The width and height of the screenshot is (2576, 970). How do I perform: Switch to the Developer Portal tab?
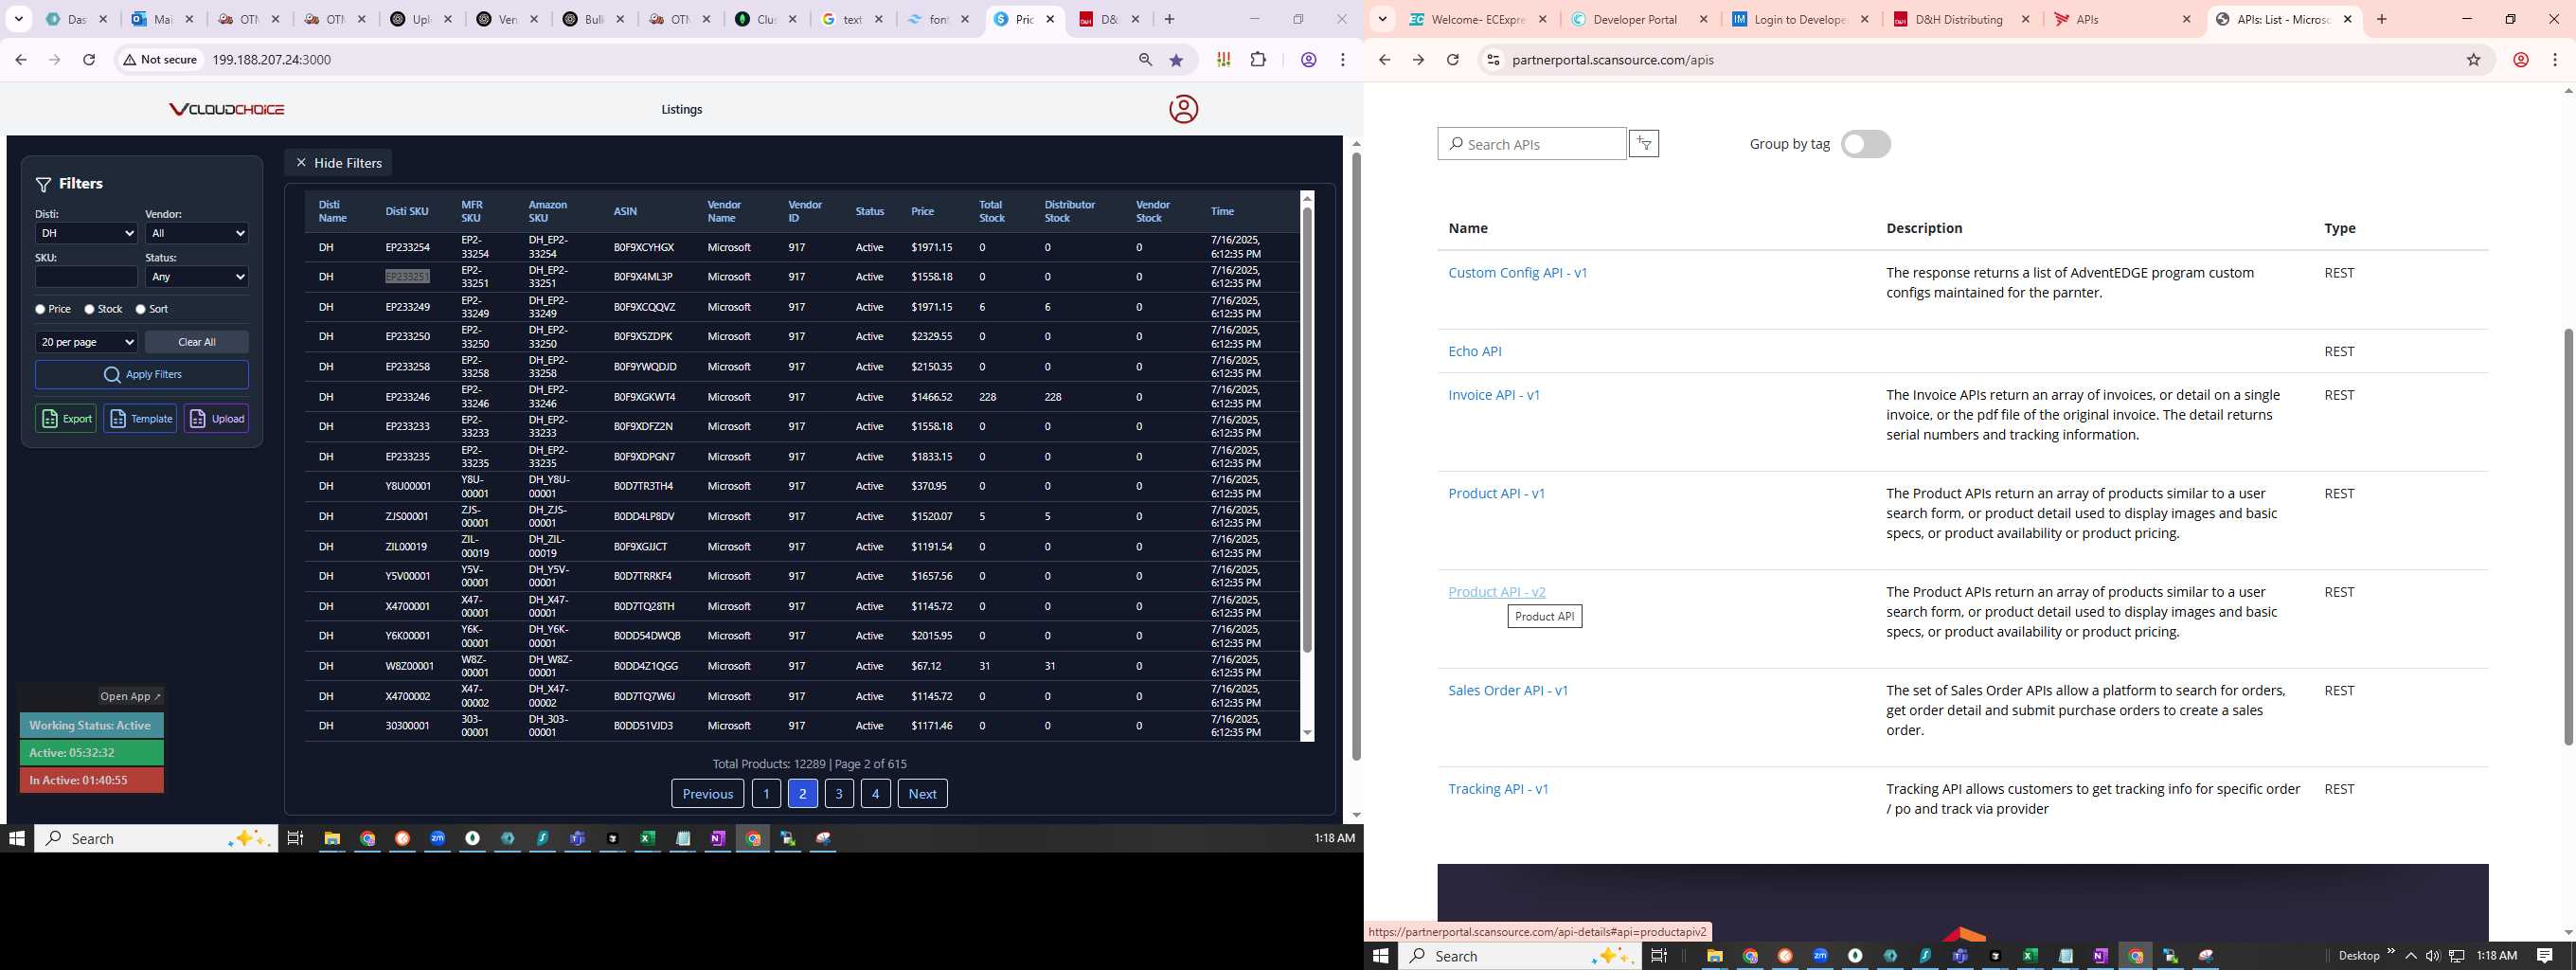coord(1641,19)
